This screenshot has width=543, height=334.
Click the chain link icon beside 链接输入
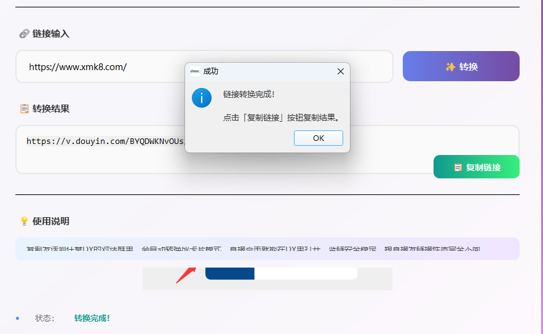pyautogui.click(x=24, y=34)
